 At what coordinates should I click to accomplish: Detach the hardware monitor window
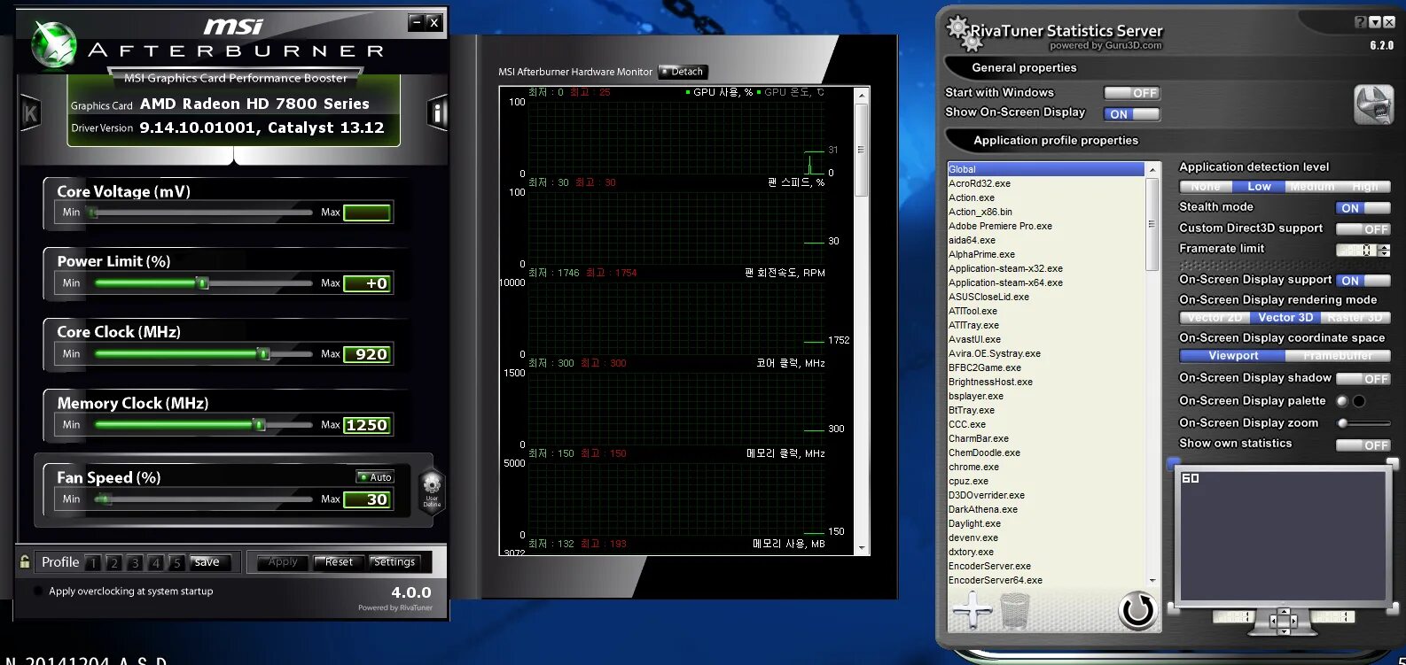[683, 72]
